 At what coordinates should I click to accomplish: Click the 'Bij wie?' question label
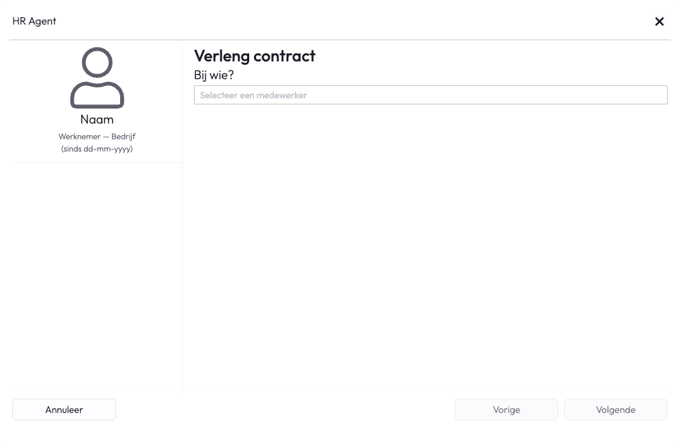coord(214,75)
